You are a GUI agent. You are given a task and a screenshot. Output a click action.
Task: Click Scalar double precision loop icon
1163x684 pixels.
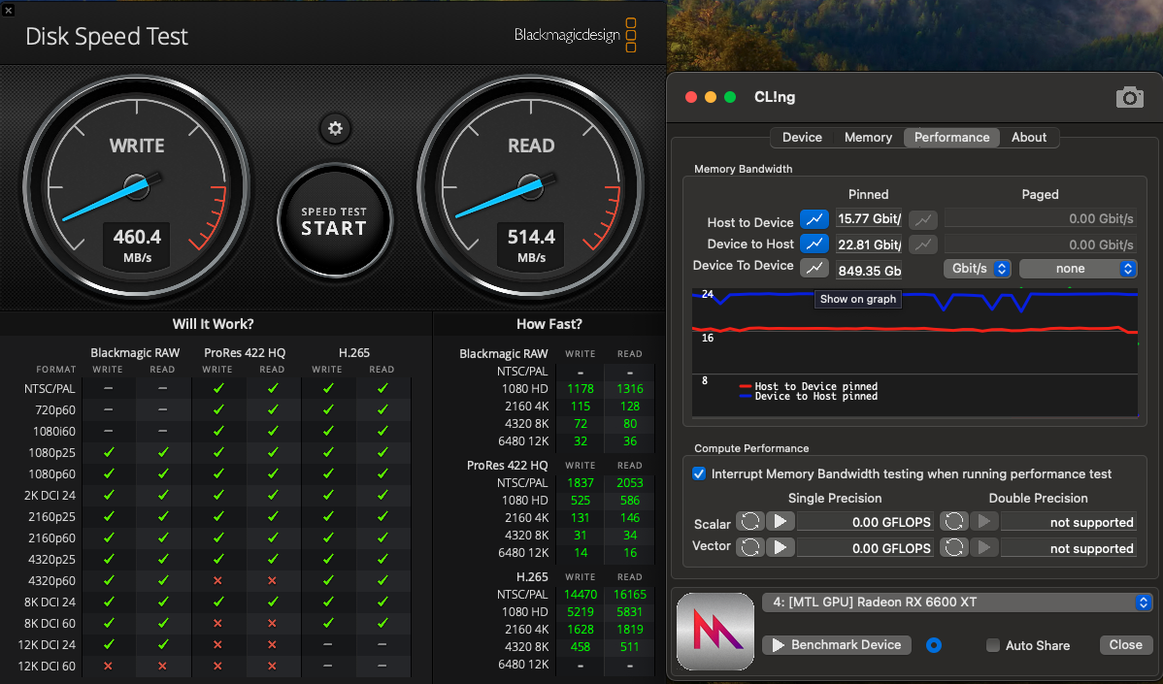[x=954, y=522]
